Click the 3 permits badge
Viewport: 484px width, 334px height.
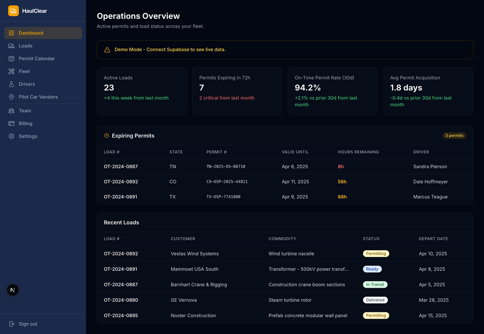point(454,135)
